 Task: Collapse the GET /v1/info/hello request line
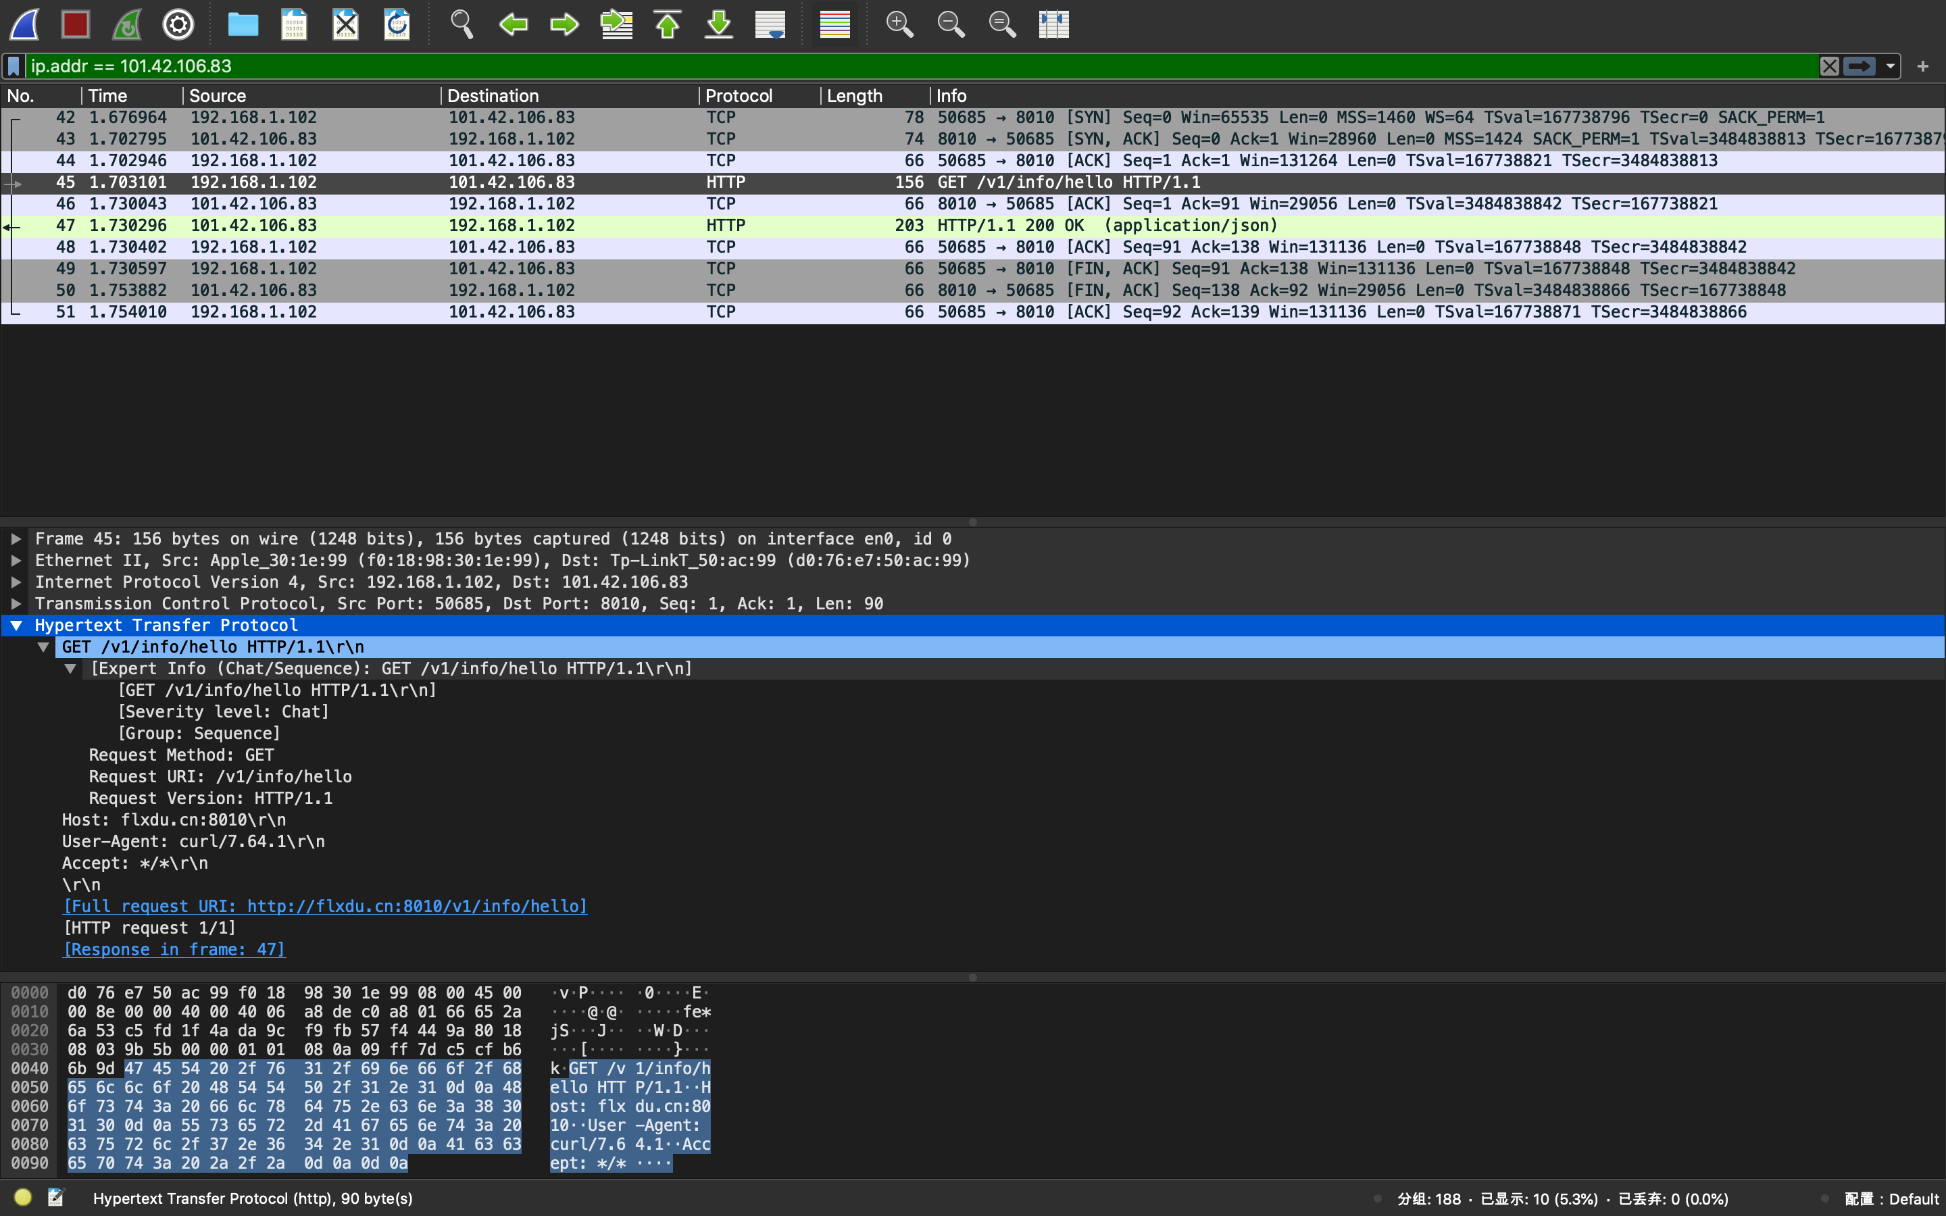[x=43, y=647]
